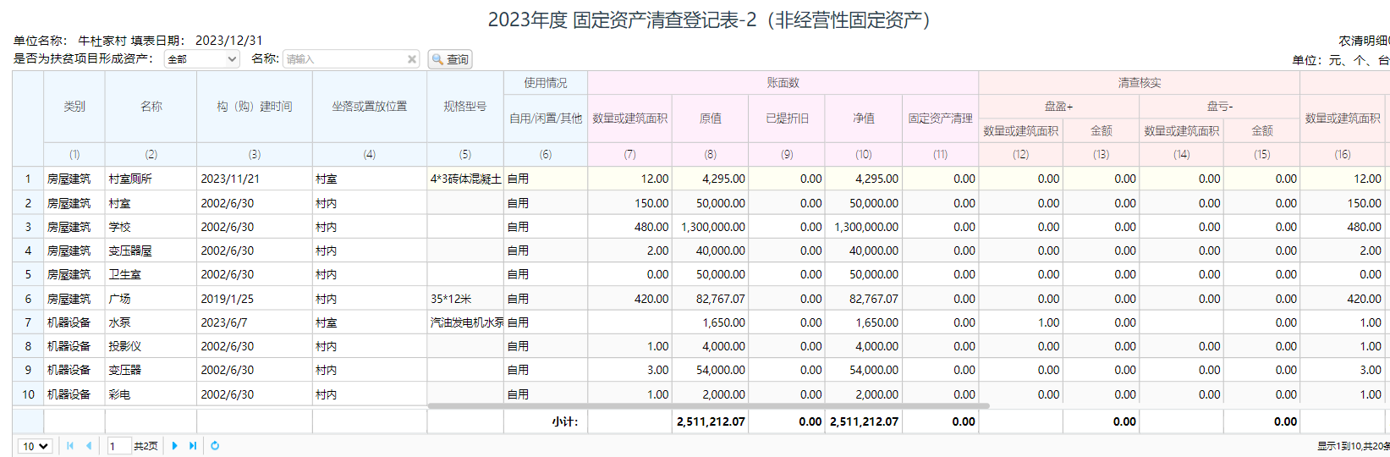Click the 规格型号 column header
1390x457 pixels.
465,107
